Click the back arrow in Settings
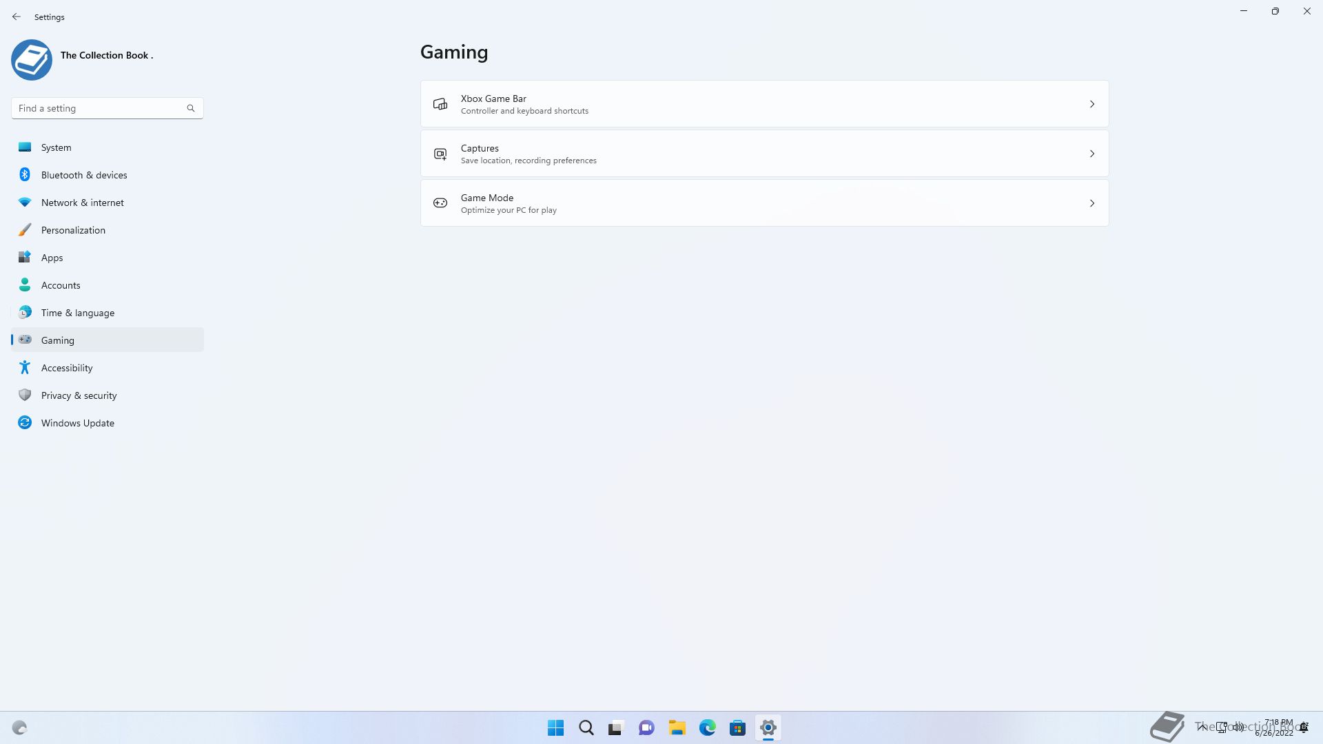The image size is (1323, 744). click(17, 17)
